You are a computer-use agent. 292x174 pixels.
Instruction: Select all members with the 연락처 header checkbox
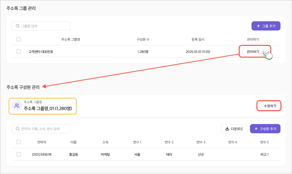19,142
